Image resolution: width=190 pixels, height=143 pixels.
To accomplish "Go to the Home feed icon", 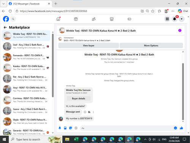I will (58, 19).
